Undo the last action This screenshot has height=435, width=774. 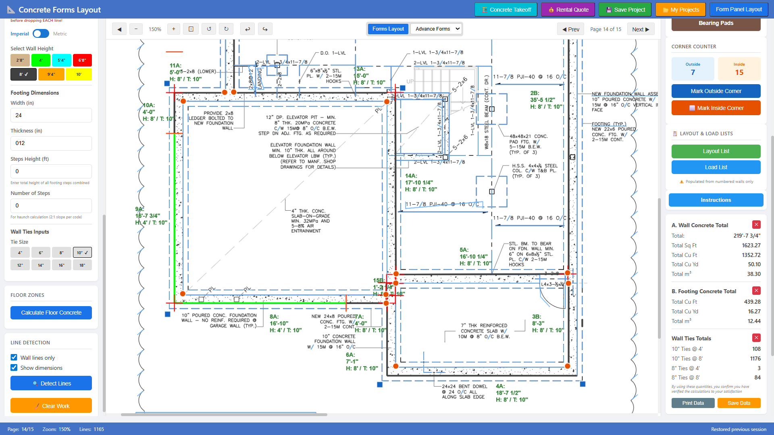coord(248,29)
